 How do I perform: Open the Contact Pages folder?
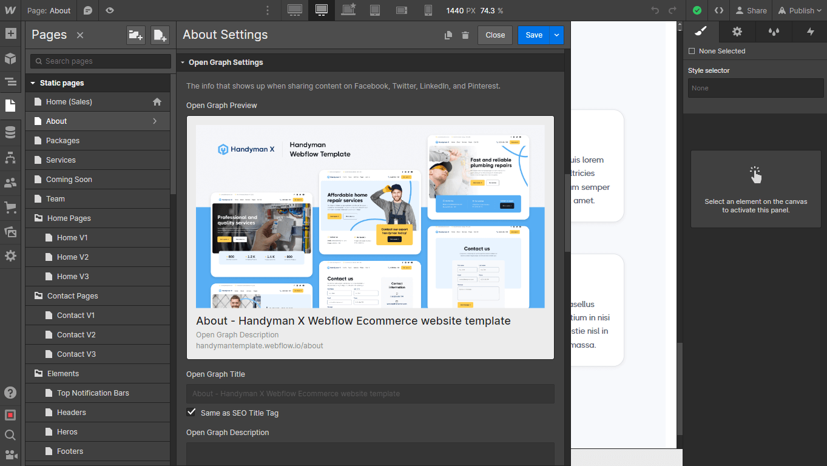point(98,296)
